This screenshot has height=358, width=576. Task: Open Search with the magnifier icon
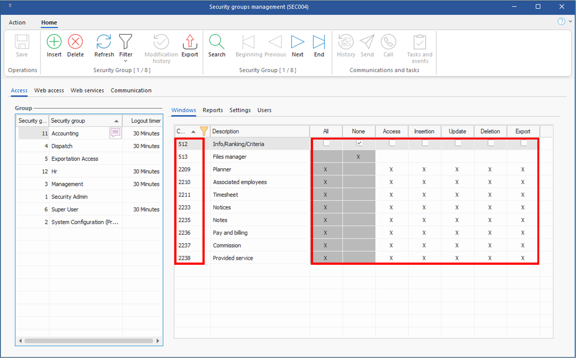coord(217,42)
